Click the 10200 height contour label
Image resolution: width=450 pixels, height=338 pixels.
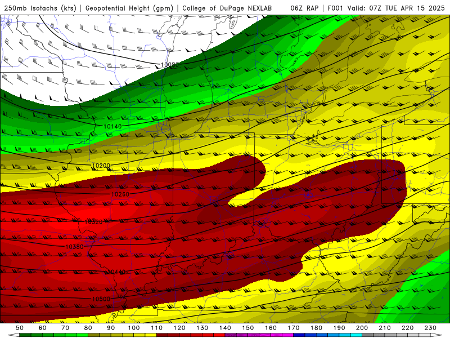pyautogui.click(x=101, y=166)
